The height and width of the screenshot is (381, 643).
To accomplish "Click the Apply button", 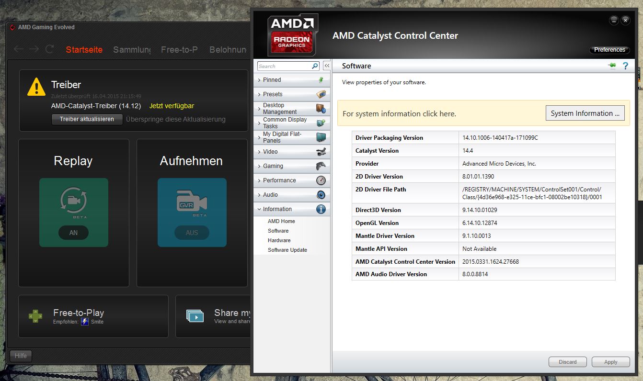I will pos(611,362).
